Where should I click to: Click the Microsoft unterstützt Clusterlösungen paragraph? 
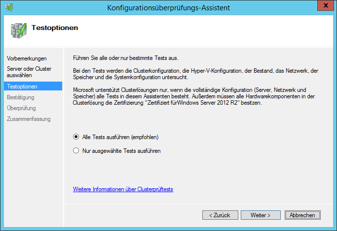[x=193, y=96]
